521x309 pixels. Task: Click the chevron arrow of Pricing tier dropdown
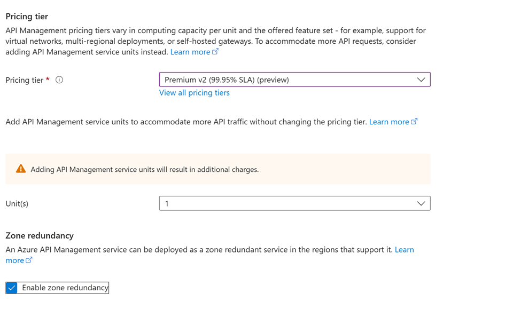[x=421, y=80]
